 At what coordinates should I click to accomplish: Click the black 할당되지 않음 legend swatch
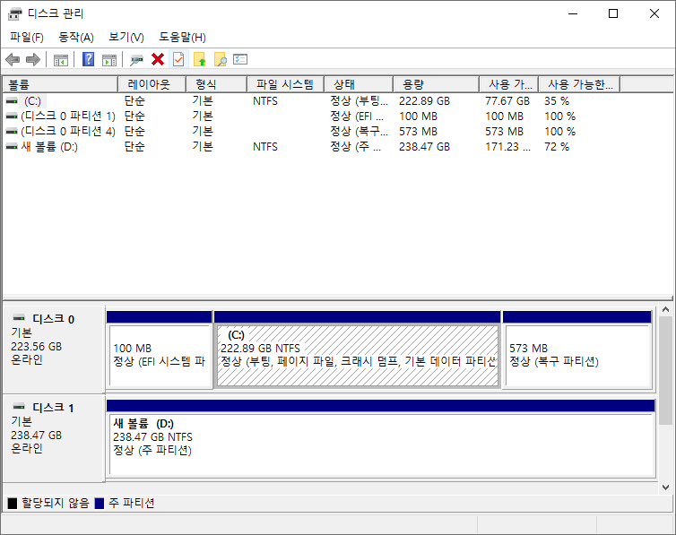(13, 503)
